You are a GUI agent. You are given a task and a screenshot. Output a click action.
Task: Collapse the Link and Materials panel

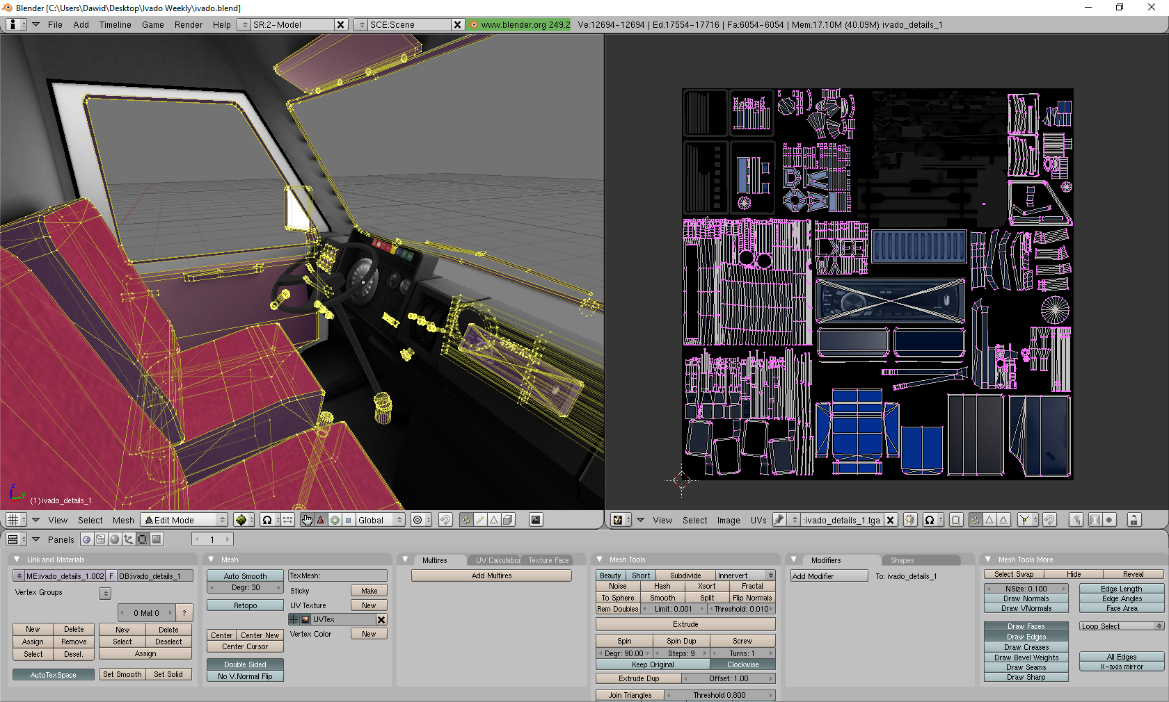17,560
